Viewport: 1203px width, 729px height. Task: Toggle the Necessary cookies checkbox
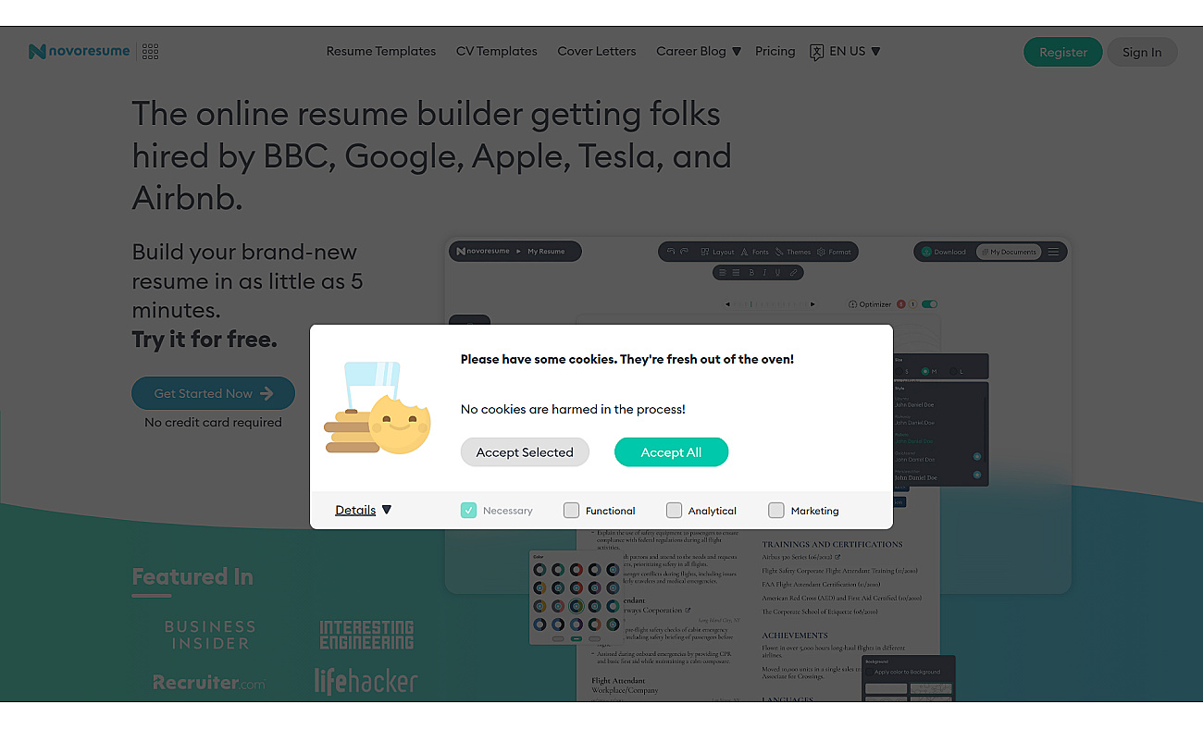click(468, 510)
